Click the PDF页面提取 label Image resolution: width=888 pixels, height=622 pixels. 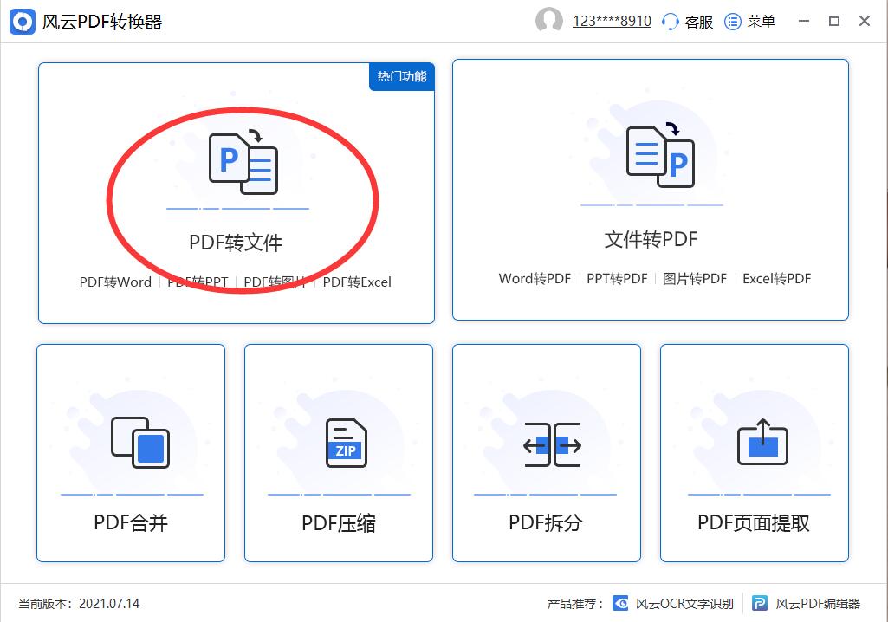754,522
